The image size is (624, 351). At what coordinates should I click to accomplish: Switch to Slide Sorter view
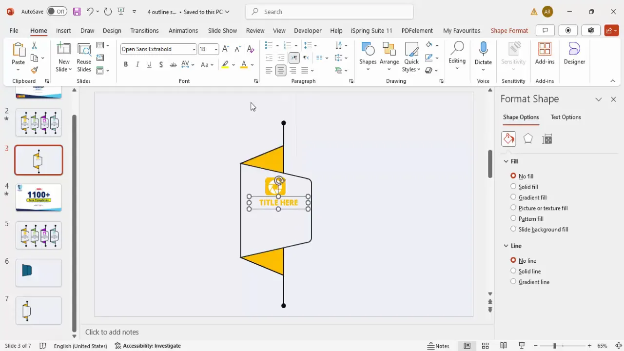(485, 346)
